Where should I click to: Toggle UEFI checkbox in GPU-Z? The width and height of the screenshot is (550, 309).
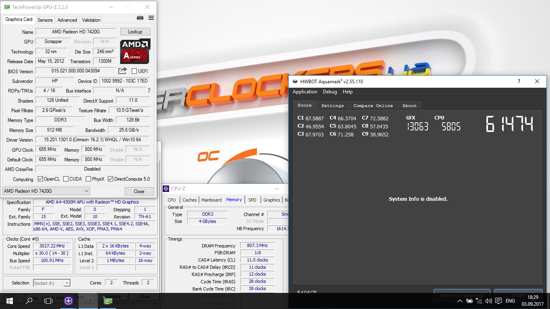(134, 71)
